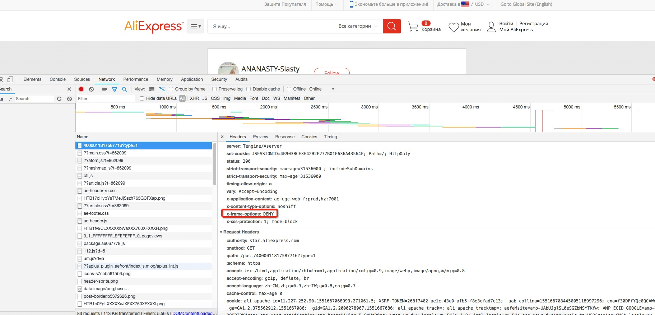This screenshot has width=655, height=315.
Task: Enable the Preserve log checkbox
Action: 214,89
